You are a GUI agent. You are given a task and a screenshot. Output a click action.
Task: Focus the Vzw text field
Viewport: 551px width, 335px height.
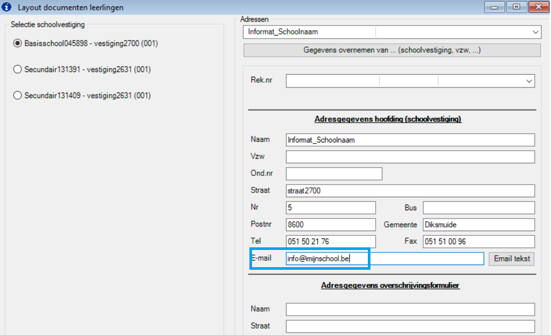click(410, 157)
